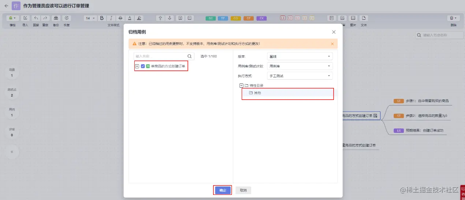Select the 单商品的方式创建订单 case label
Viewport: 465px width, 200px height.
pos(168,66)
